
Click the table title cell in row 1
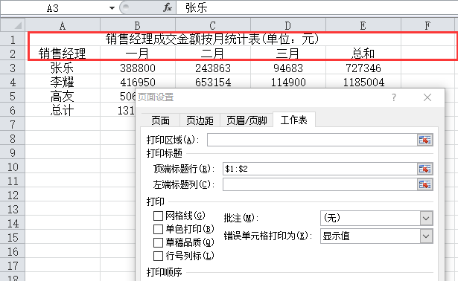213,39
